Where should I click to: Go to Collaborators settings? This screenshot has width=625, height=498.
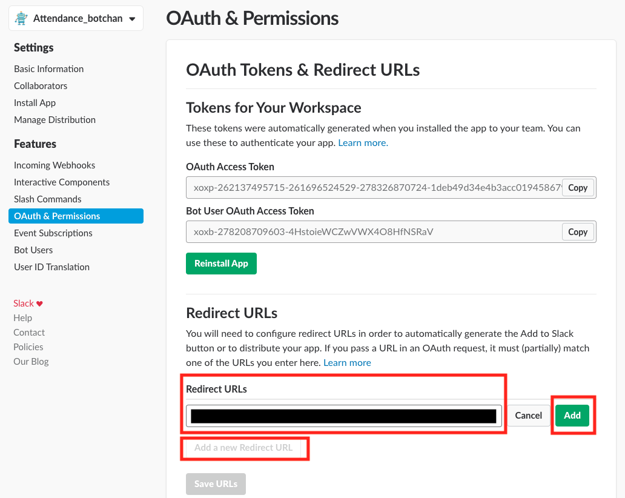click(41, 86)
